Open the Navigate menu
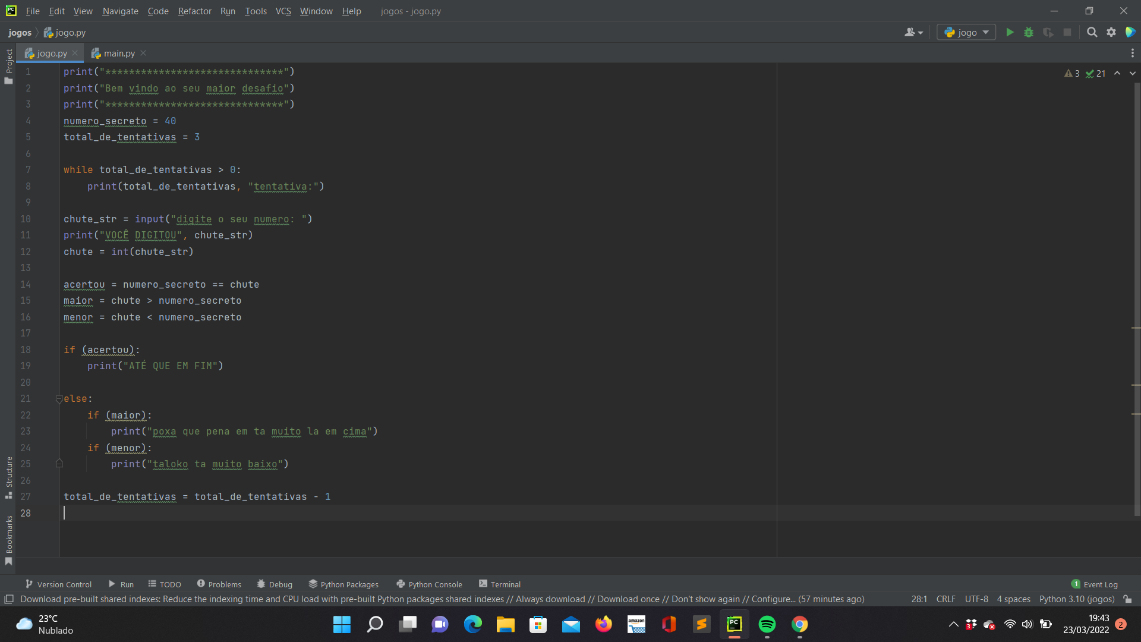Screen dimensions: 1141x642 [x=120, y=11]
